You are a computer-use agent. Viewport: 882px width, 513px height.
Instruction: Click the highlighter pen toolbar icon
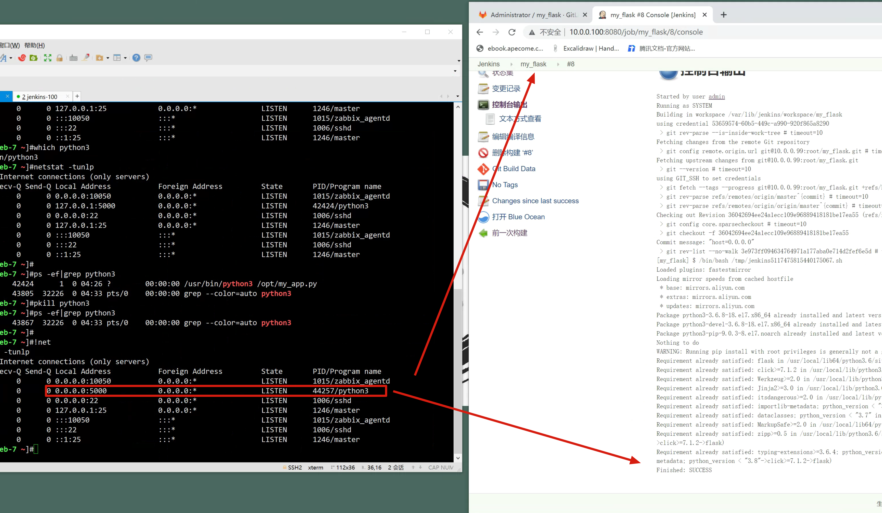(86, 57)
